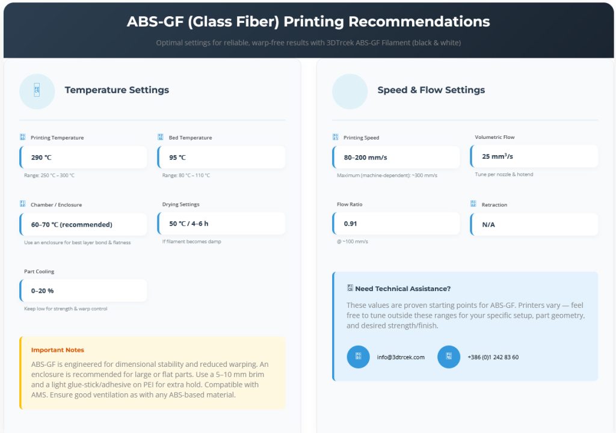Screen dimensions: 616x433
Task: Select the 25 mm³/s volumetric flow box
Action: [534, 156]
